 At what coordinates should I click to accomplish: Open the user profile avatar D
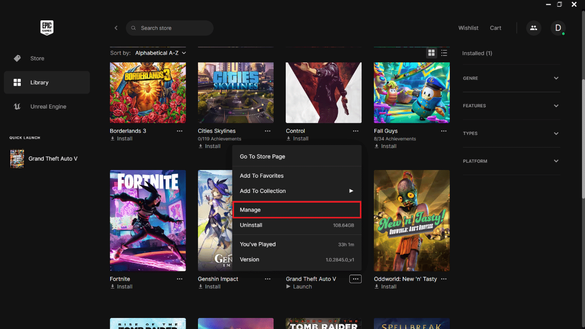[x=558, y=28]
